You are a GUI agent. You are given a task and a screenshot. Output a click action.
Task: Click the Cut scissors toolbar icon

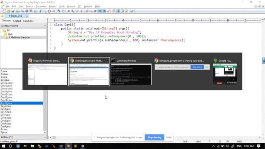click(41, 11)
